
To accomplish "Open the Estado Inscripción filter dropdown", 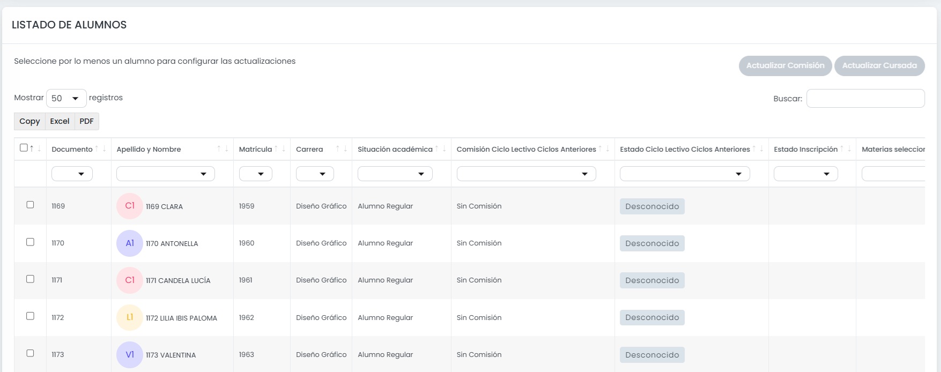I will tap(806, 174).
